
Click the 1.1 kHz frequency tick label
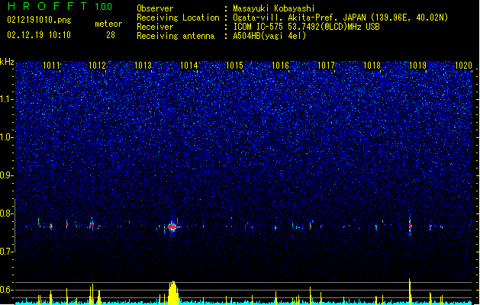(x=7, y=99)
